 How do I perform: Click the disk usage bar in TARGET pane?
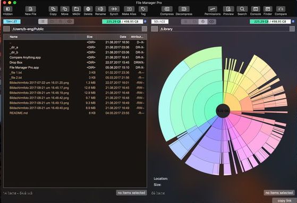click(123, 22)
